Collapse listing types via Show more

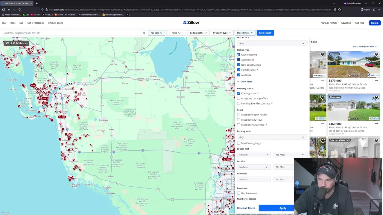pos(245,82)
